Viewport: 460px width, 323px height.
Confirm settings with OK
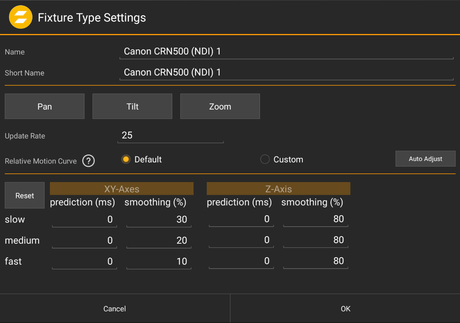pos(345,309)
